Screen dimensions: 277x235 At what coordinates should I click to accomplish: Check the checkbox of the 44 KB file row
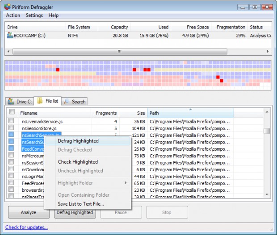11,176
